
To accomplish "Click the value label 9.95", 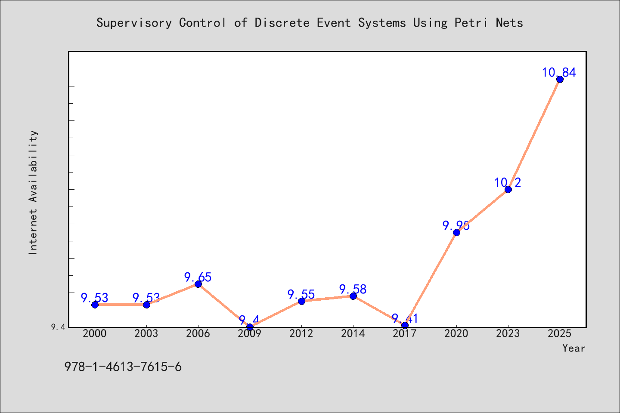I will coord(456,226).
